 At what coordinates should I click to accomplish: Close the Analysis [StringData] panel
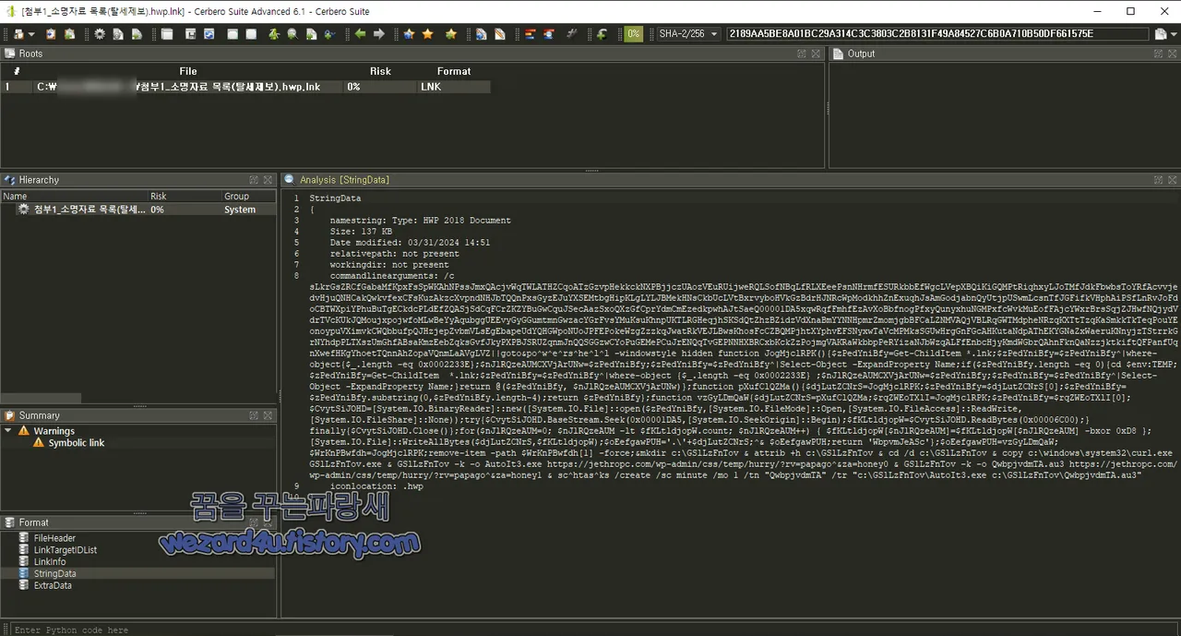point(1172,180)
